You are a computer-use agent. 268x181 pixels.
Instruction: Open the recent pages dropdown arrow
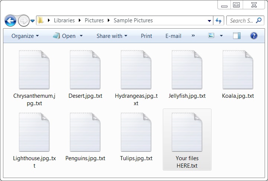point(32,21)
